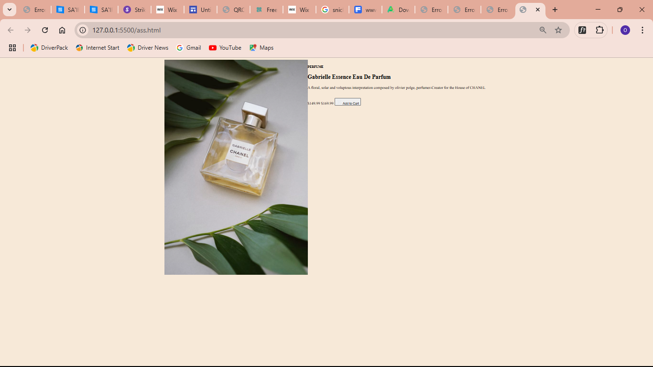Open the zoom magnifier icon
Viewport: 653px width, 367px height.
click(x=543, y=30)
